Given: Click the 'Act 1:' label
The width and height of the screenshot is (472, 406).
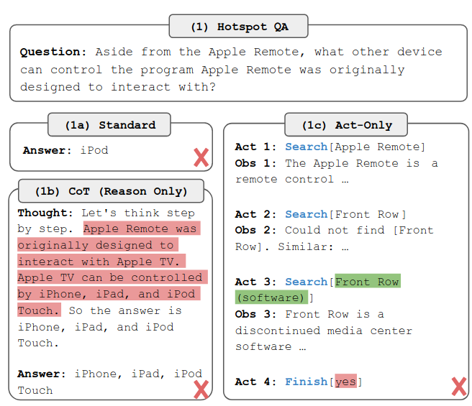Looking at the screenshot, I should pyautogui.click(x=255, y=147).
